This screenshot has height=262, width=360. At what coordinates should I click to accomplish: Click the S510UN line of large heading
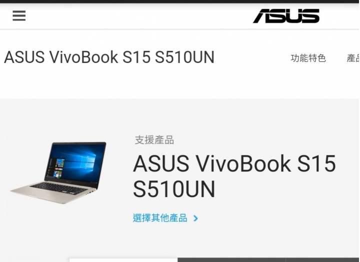(174, 189)
